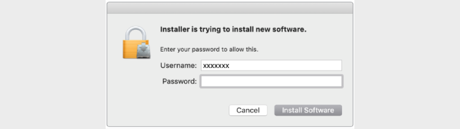The image size is (460, 129).
Task: Click the "Enter your password to allow this" text
Action: pyautogui.click(x=209, y=49)
